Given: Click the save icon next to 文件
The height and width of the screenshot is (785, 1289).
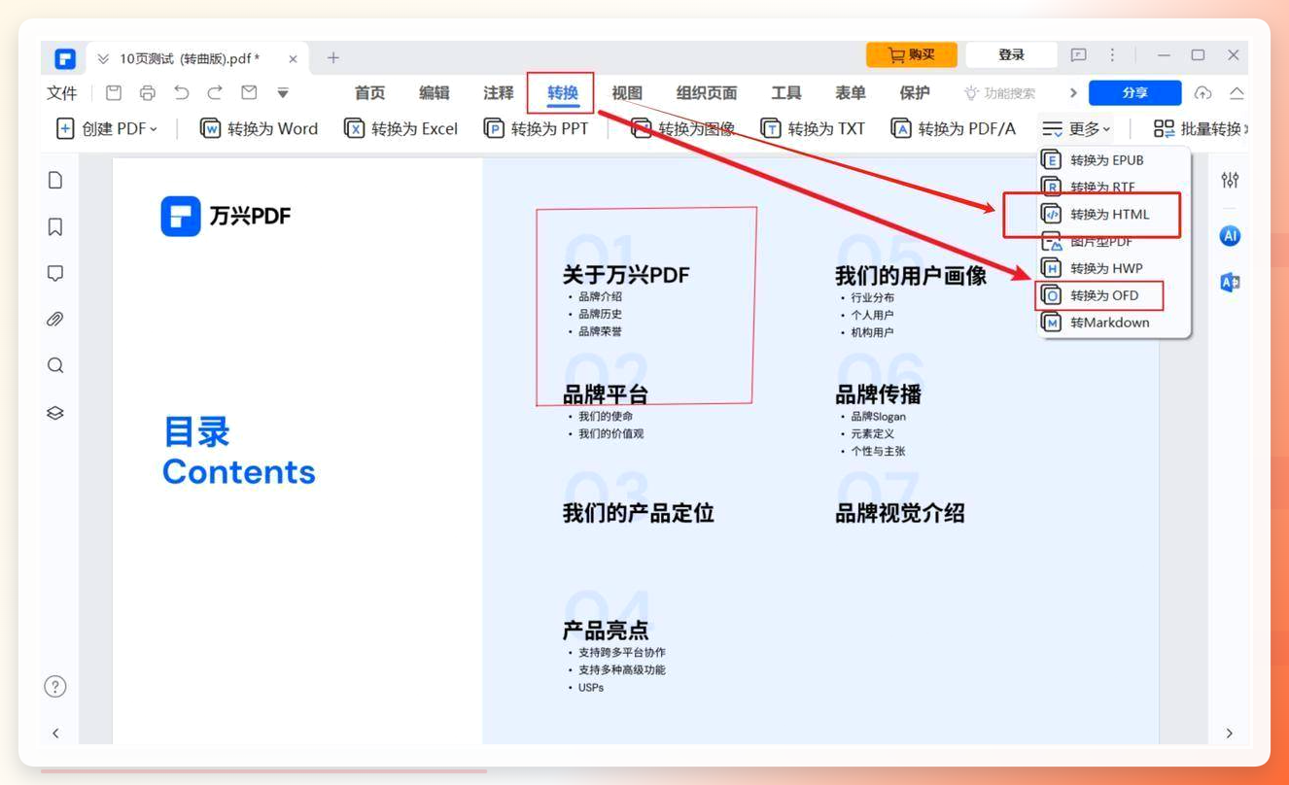Looking at the screenshot, I should 114,93.
